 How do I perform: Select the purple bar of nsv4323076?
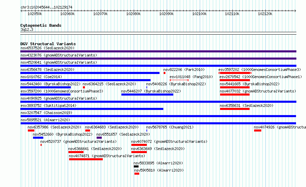(x=158, y=59)
